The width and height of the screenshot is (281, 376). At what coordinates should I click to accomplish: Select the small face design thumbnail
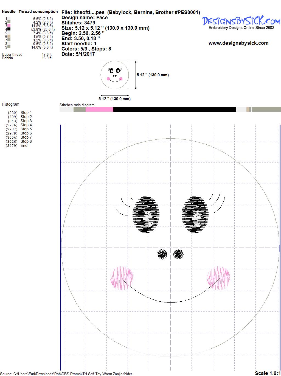pyautogui.click(x=114, y=75)
